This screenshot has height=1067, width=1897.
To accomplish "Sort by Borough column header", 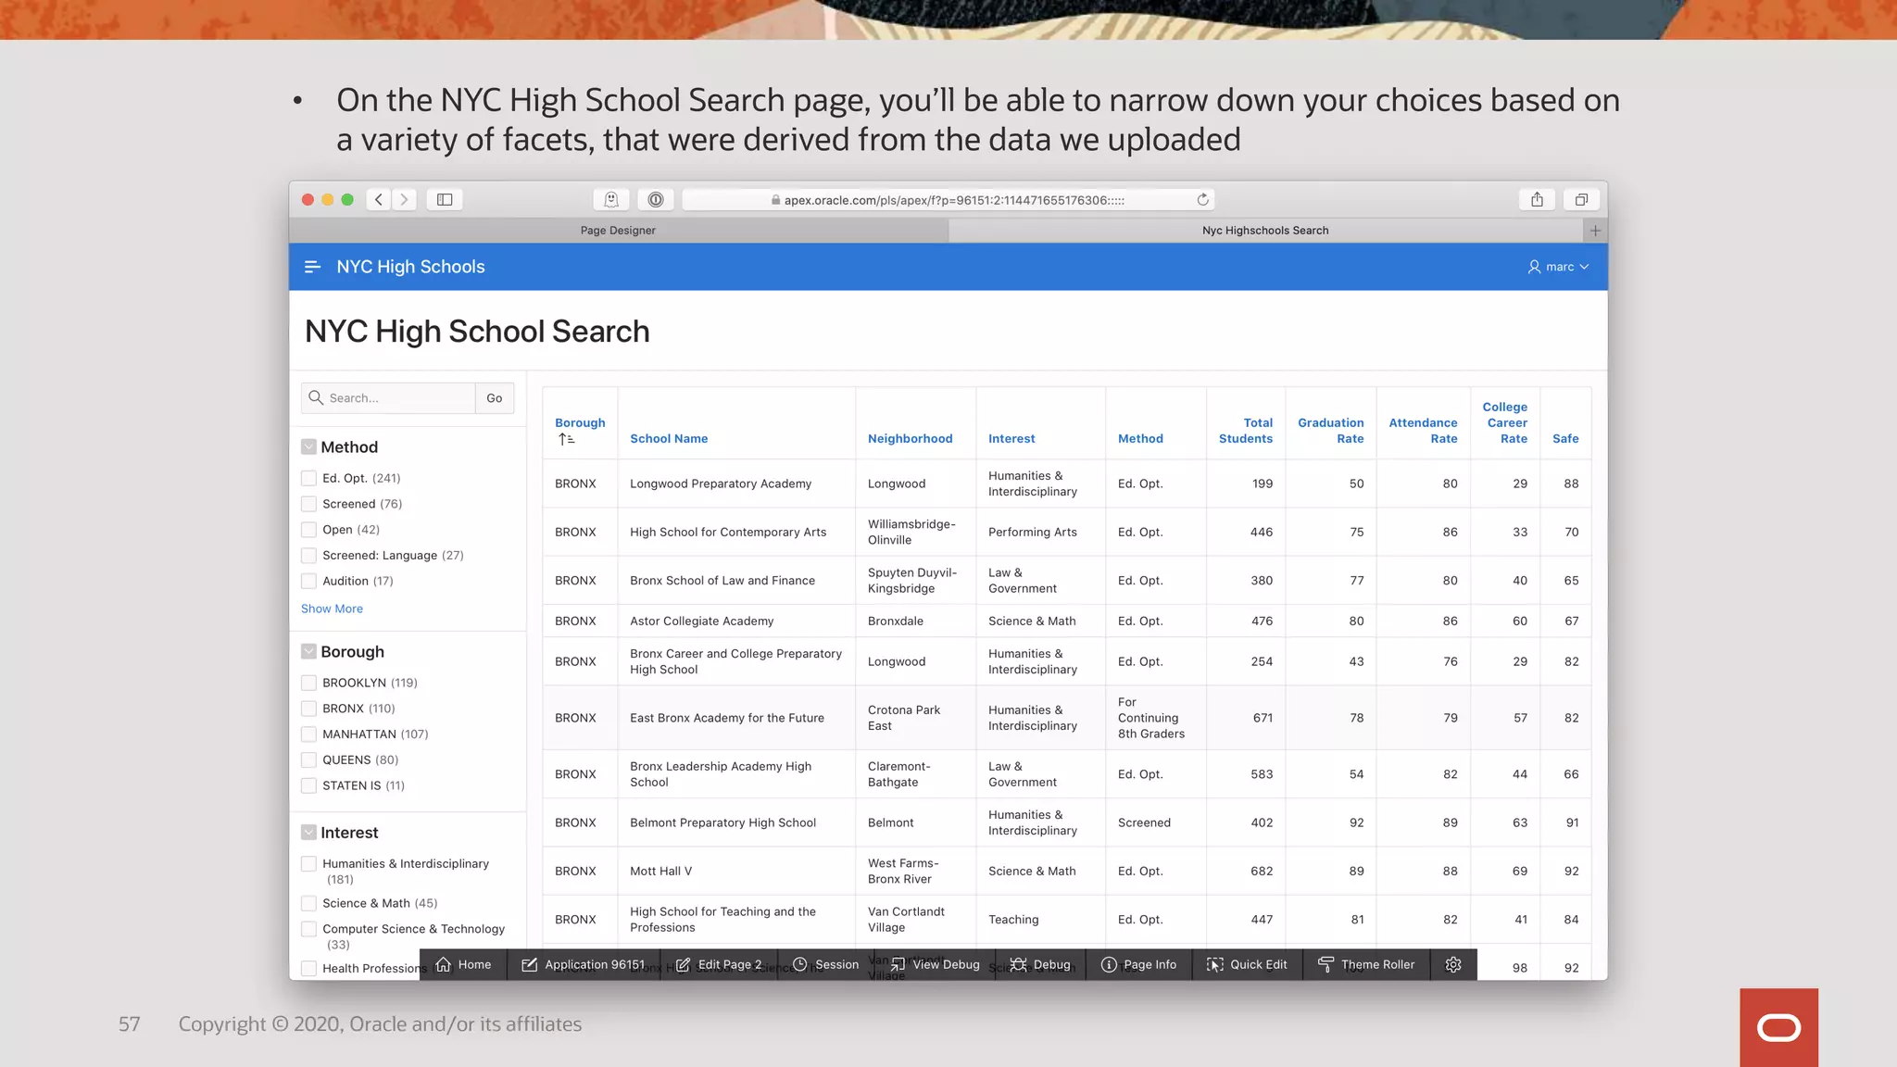I will coord(580,422).
